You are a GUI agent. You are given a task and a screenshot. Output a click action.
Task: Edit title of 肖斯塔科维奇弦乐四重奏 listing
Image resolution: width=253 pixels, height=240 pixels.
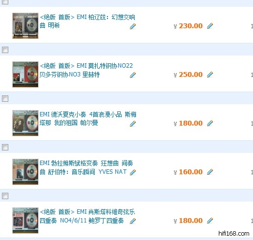[133, 221]
